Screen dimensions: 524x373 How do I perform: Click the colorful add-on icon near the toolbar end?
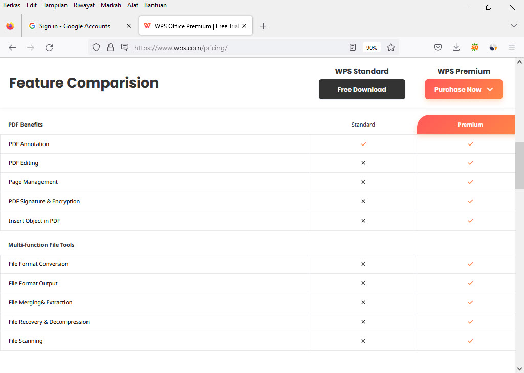pyautogui.click(x=474, y=47)
